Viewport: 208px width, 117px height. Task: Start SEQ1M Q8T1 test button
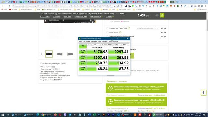point(83,51)
